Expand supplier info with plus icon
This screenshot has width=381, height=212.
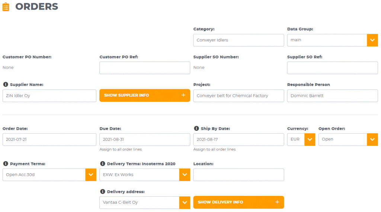[x=183, y=95]
